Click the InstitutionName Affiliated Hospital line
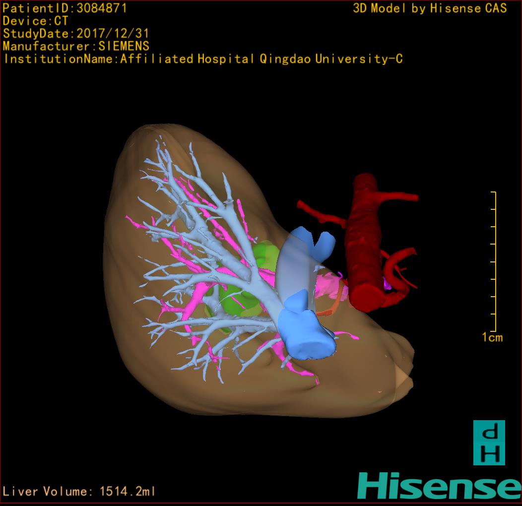The image size is (522, 506). pyautogui.click(x=203, y=59)
